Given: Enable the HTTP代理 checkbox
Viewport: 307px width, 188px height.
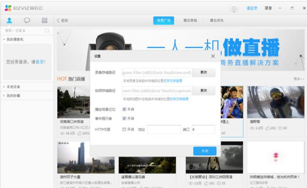Looking at the screenshot, I should pos(124,129).
